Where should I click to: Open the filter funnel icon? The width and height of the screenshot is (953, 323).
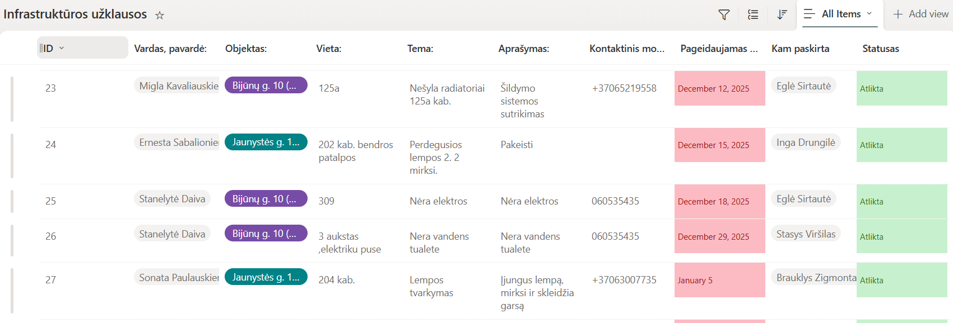pos(724,15)
